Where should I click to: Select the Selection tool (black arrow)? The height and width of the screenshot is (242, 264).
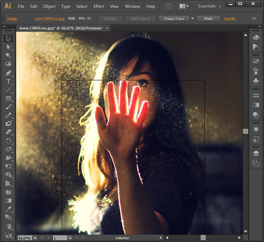pyautogui.click(x=8, y=38)
